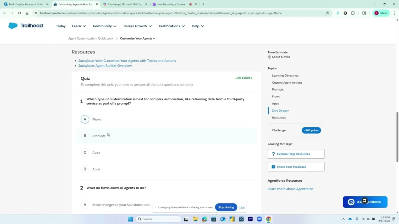
Task: Jump to Prompts topic in sidebar
Action: [278, 90]
